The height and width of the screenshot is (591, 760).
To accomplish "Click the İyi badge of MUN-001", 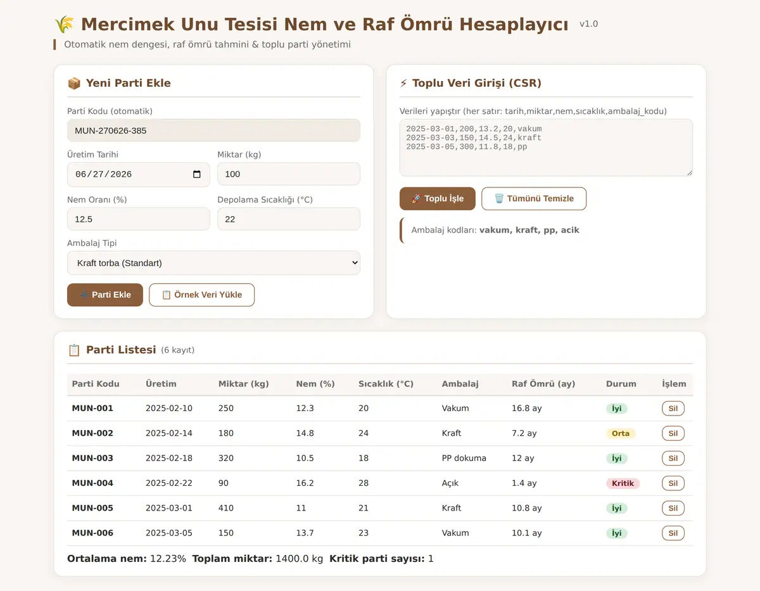I will click(617, 409).
